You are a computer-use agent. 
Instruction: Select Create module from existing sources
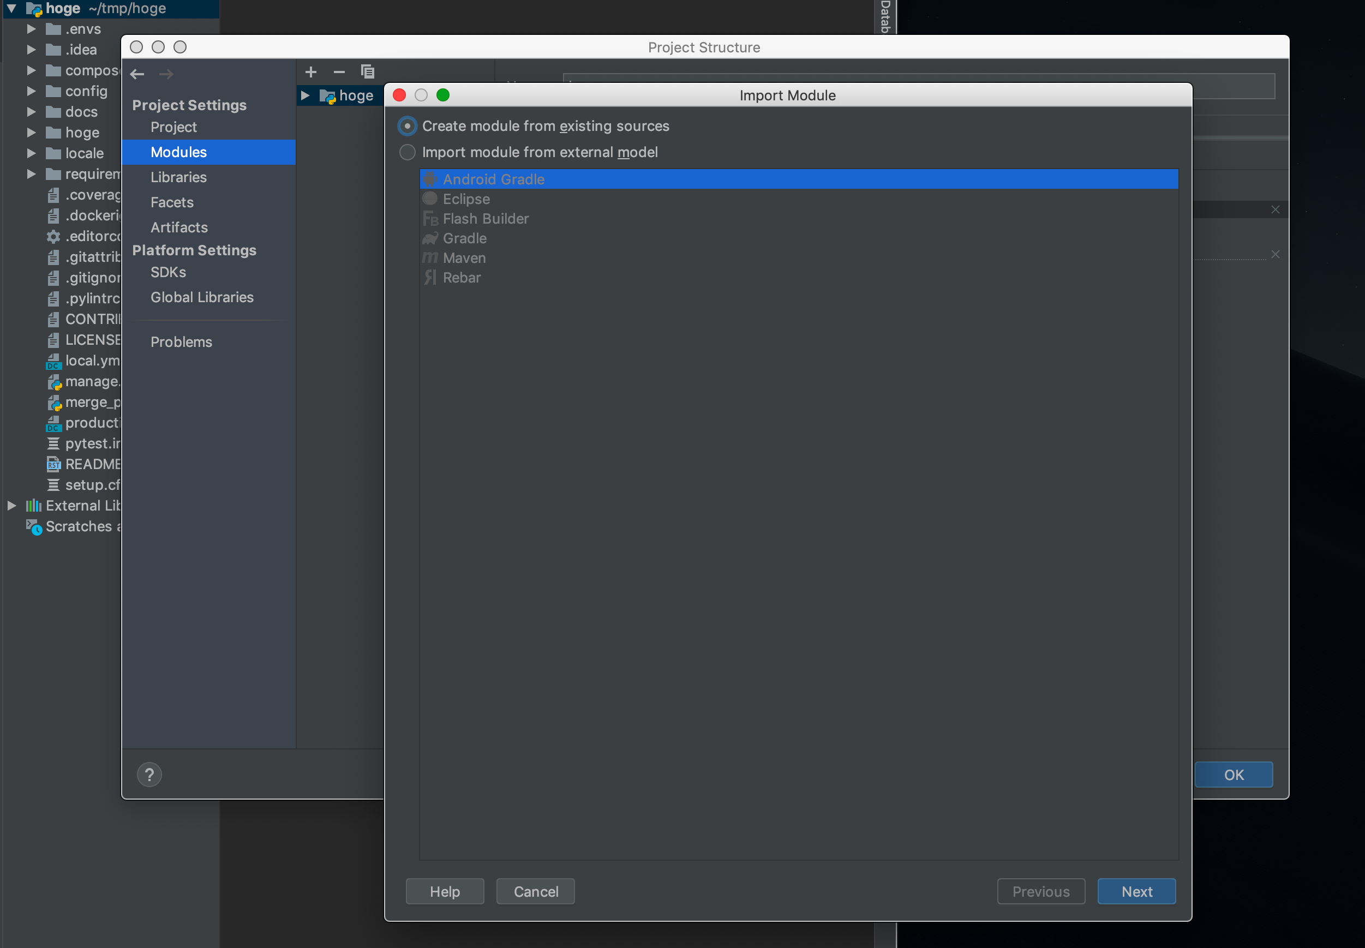(x=408, y=126)
